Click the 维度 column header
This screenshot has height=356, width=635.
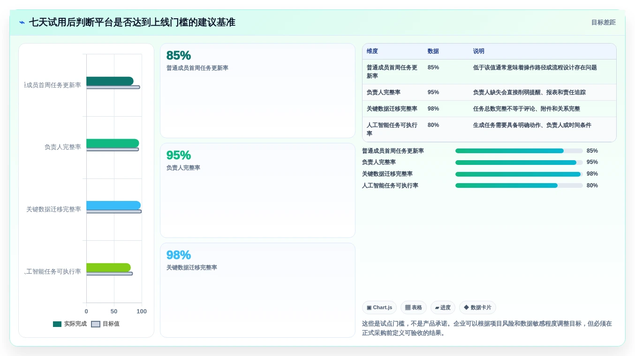[372, 52]
